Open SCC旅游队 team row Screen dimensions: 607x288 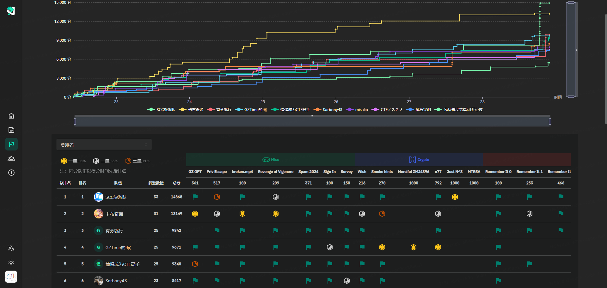pyautogui.click(x=314, y=197)
